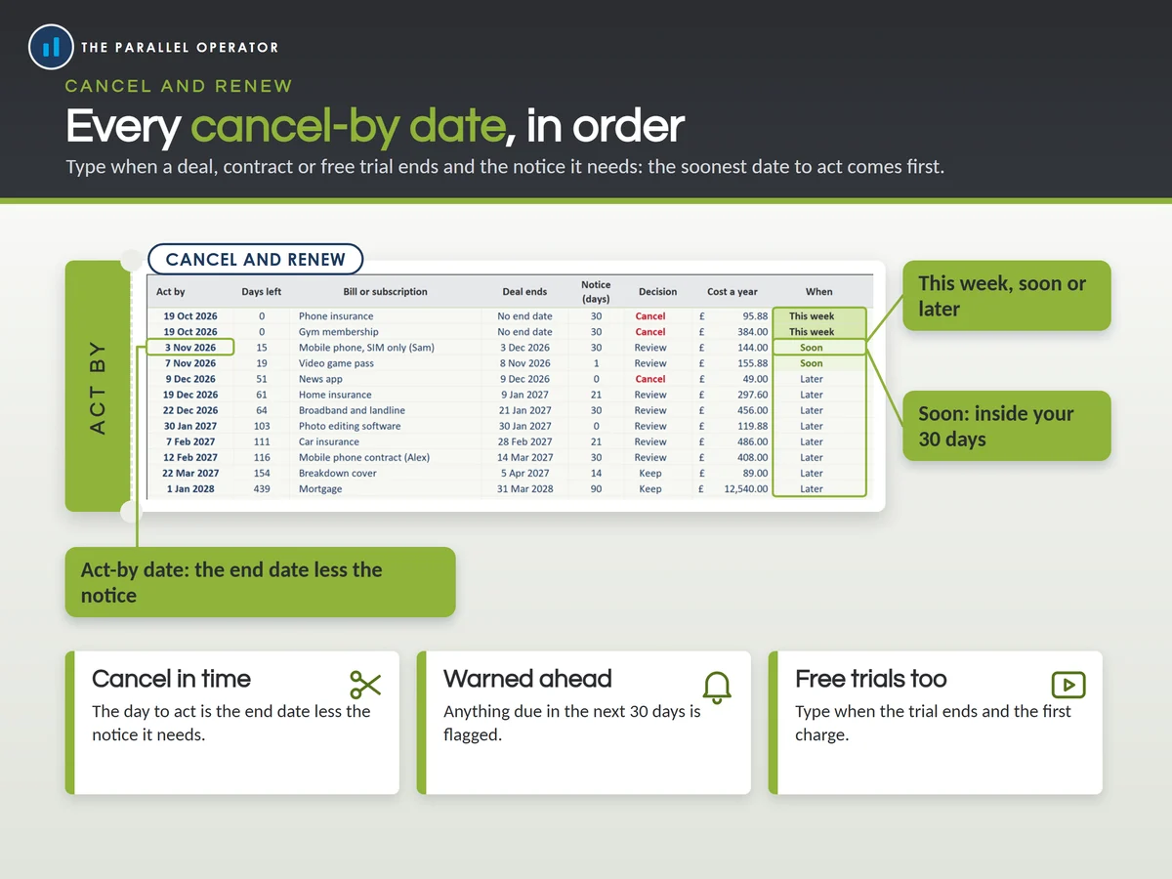This screenshot has width=1172, height=879.
Task: Click the '297.60' cost cell
Action: click(752, 395)
